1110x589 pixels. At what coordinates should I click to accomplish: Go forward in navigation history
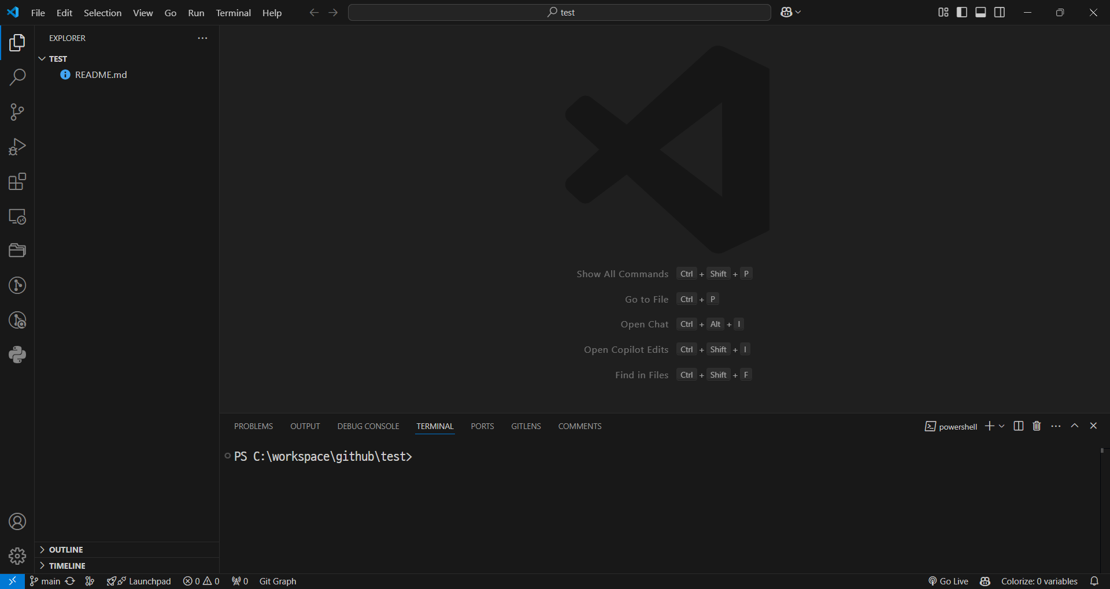tap(333, 12)
